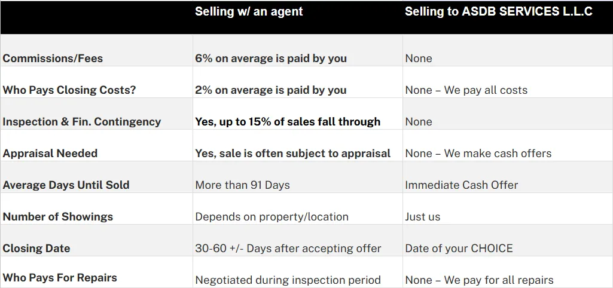Select the Commissions/Fees row label

tap(53, 58)
